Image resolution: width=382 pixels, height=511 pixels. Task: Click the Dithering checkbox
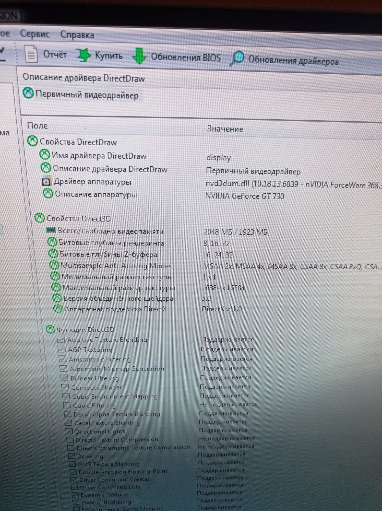[x=71, y=456]
